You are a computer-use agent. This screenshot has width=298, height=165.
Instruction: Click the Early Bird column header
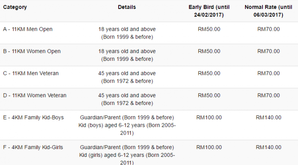tap(209, 11)
